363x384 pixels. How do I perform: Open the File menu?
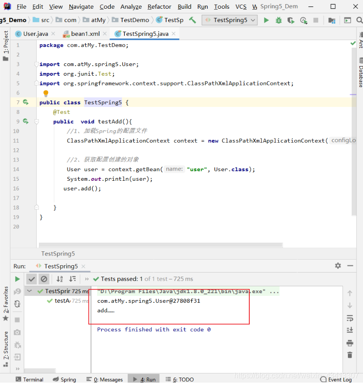click(x=21, y=6)
